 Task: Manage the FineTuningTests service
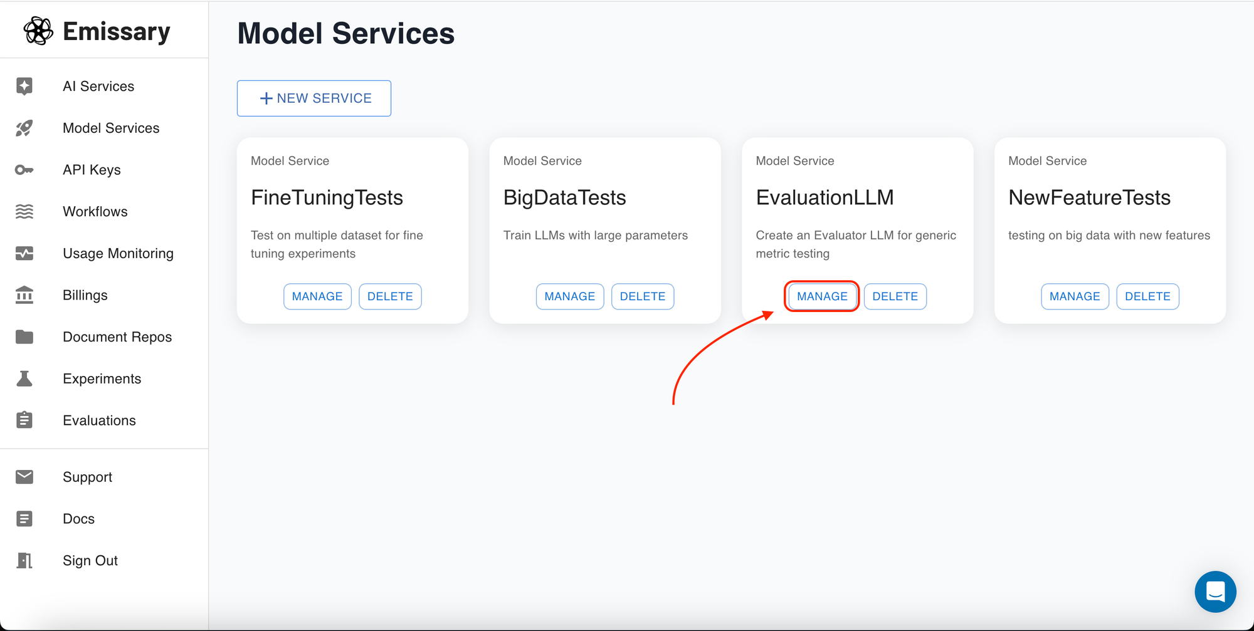[317, 296]
